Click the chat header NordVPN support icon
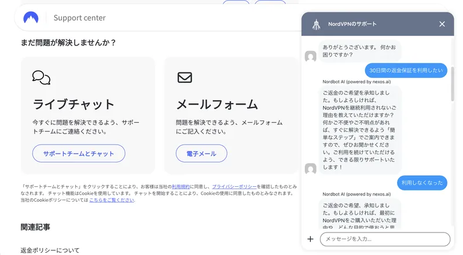 point(316,24)
